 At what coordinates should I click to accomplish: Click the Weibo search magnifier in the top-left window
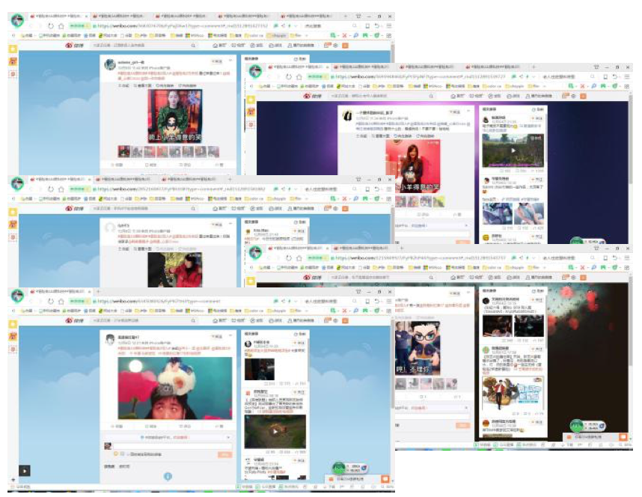coord(193,45)
